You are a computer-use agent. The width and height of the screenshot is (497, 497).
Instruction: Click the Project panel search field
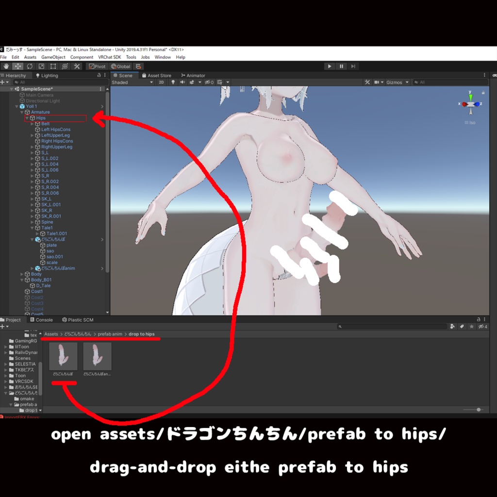(x=392, y=327)
